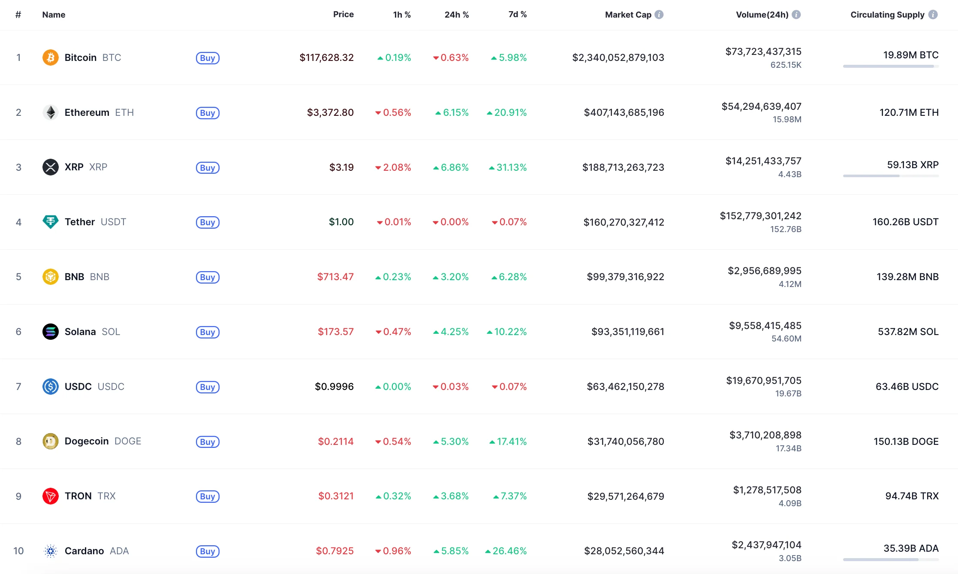The width and height of the screenshot is (958, 574).
Task: Open the Circulating Supply info icon
Action: click(x=933, y=15)
